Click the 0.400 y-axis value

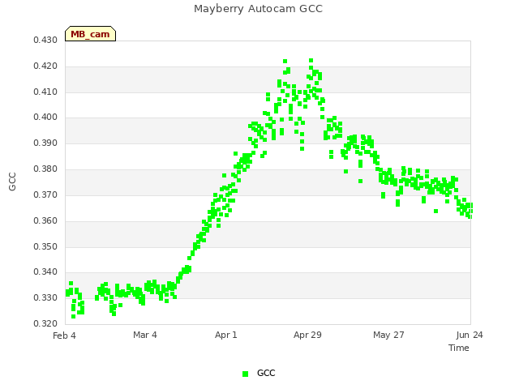pos(45,117)
